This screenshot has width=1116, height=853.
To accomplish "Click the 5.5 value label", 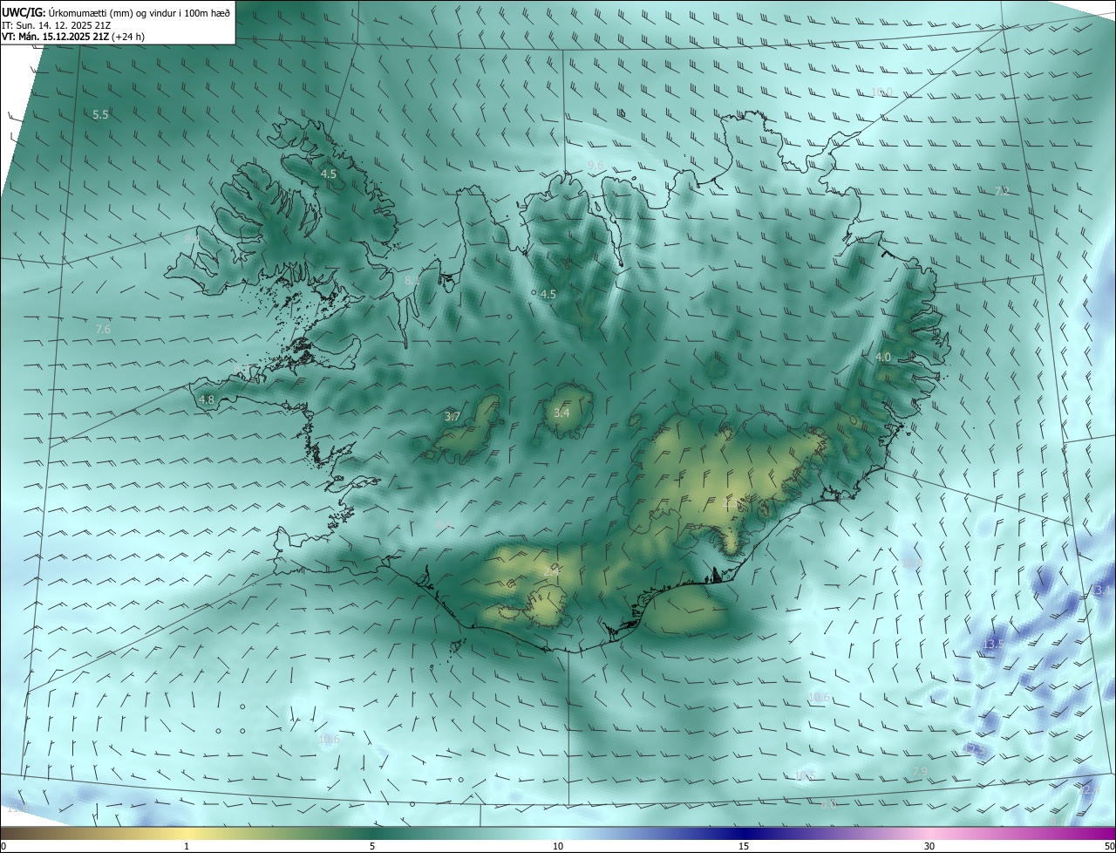I will (100, 115).
